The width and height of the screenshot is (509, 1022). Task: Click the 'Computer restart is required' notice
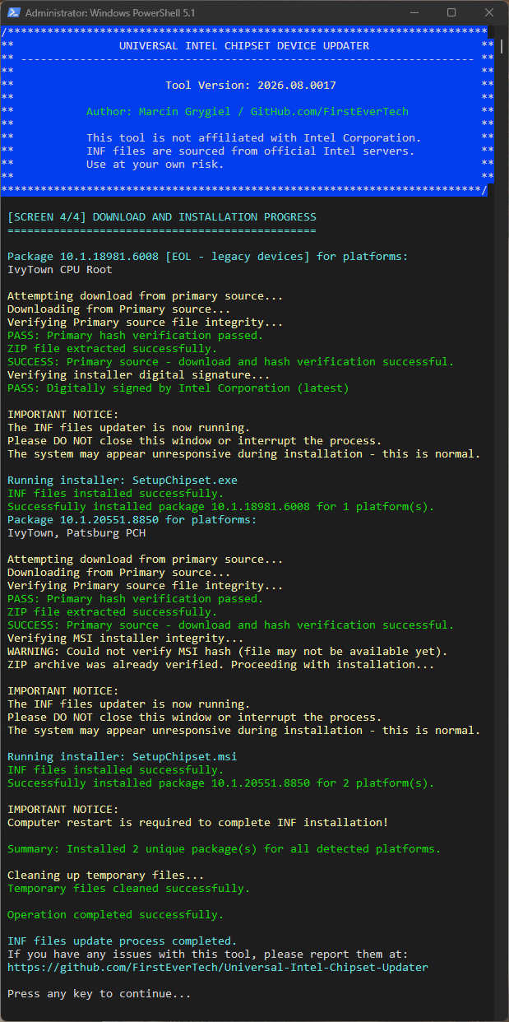click(x=198, y=823)
